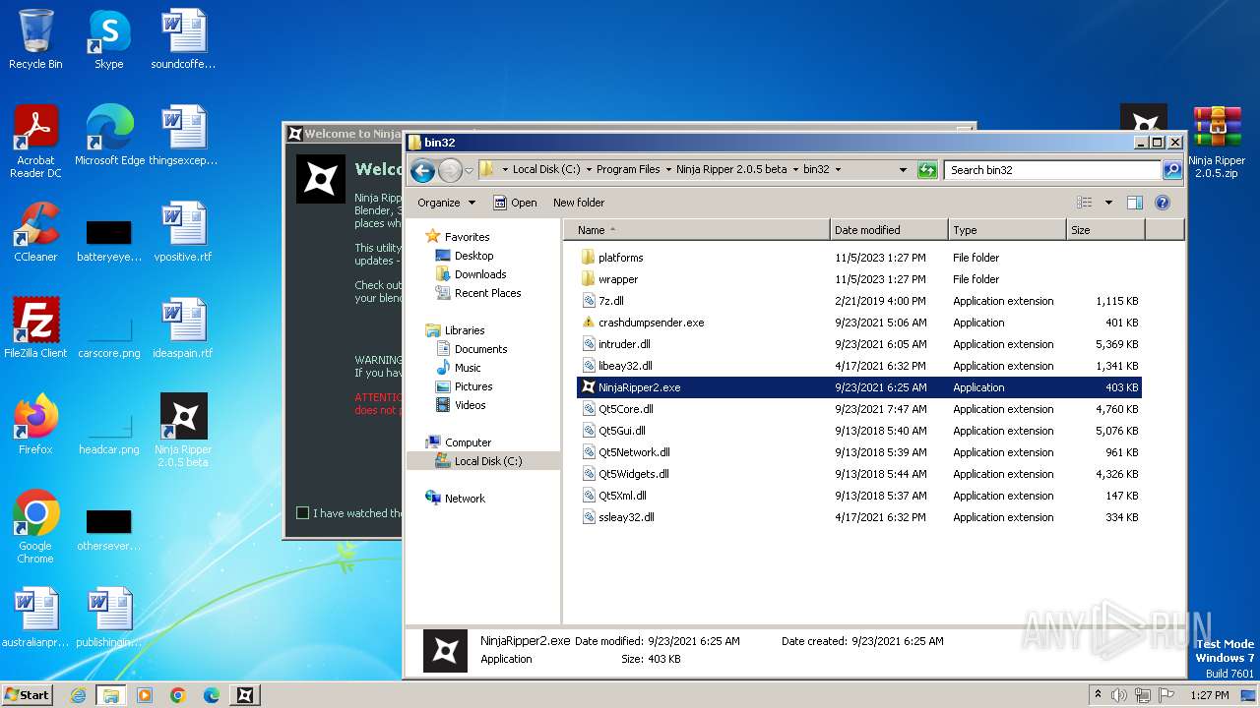Click the search magnifier icon

point(1171,170)
